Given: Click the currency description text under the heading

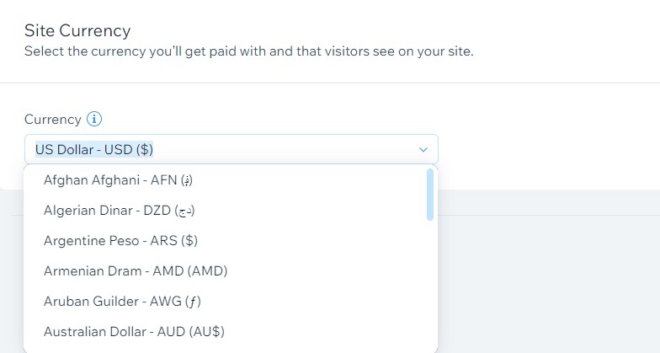Looking at the screenshot, I should (x=248, y=52).
